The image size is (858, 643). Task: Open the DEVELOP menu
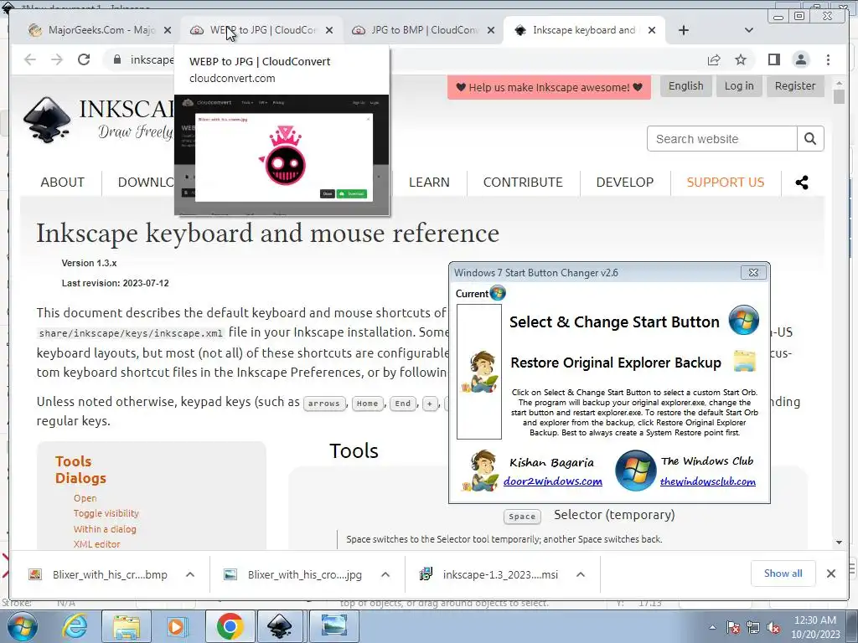tap(625, 182)
